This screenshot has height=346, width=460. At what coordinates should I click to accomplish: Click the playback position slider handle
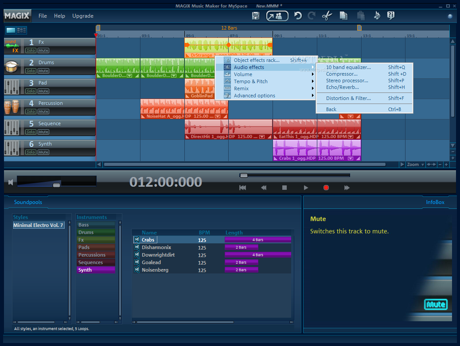click(243, 175)
